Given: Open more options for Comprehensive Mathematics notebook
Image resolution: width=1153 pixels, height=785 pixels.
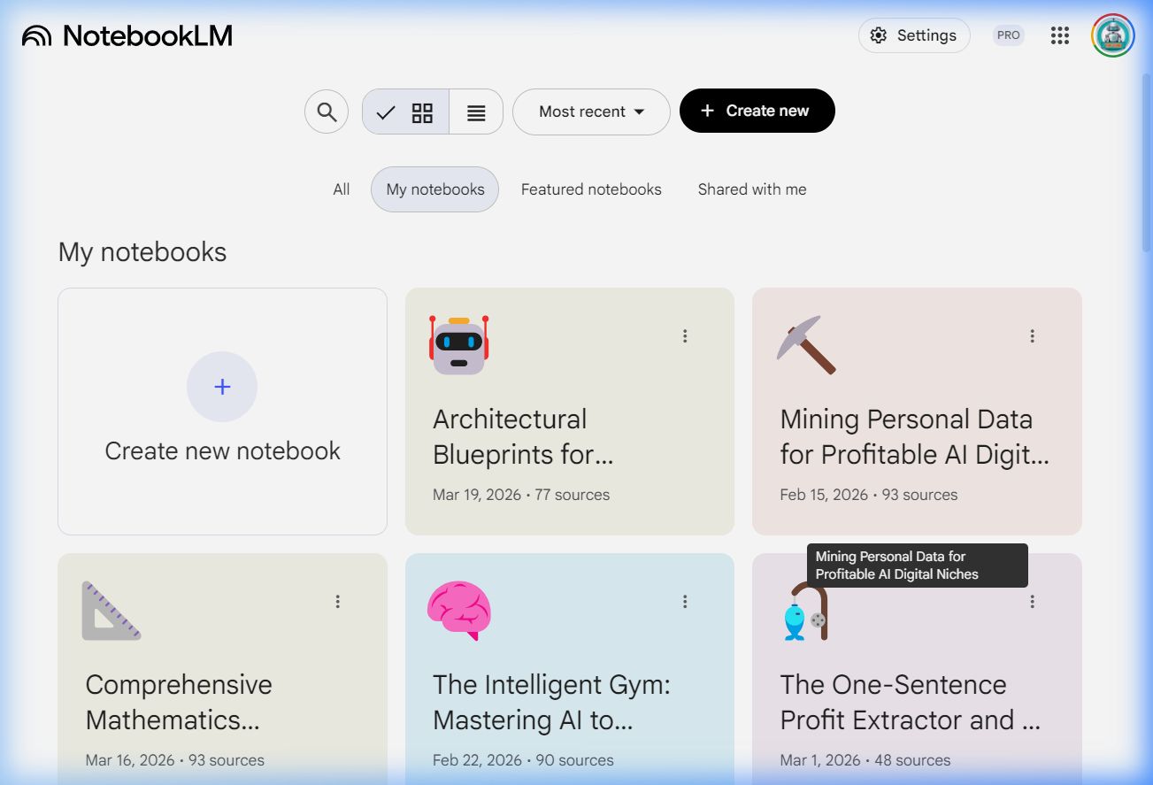Looking at the screenshot, I should point(337,602).
